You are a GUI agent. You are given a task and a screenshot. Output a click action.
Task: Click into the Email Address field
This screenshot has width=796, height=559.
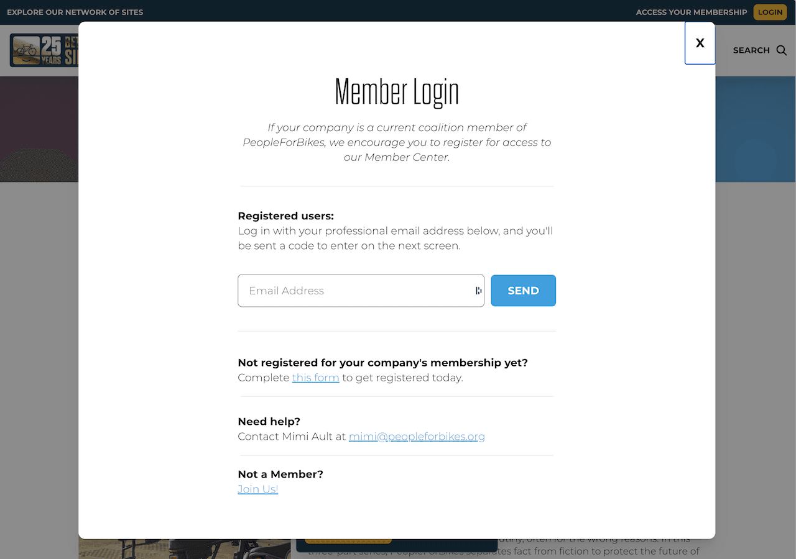tap(354, 291)
